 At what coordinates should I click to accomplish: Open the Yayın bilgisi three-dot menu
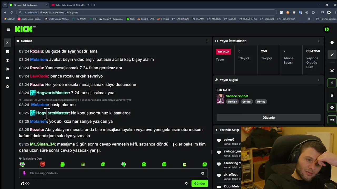319,80
